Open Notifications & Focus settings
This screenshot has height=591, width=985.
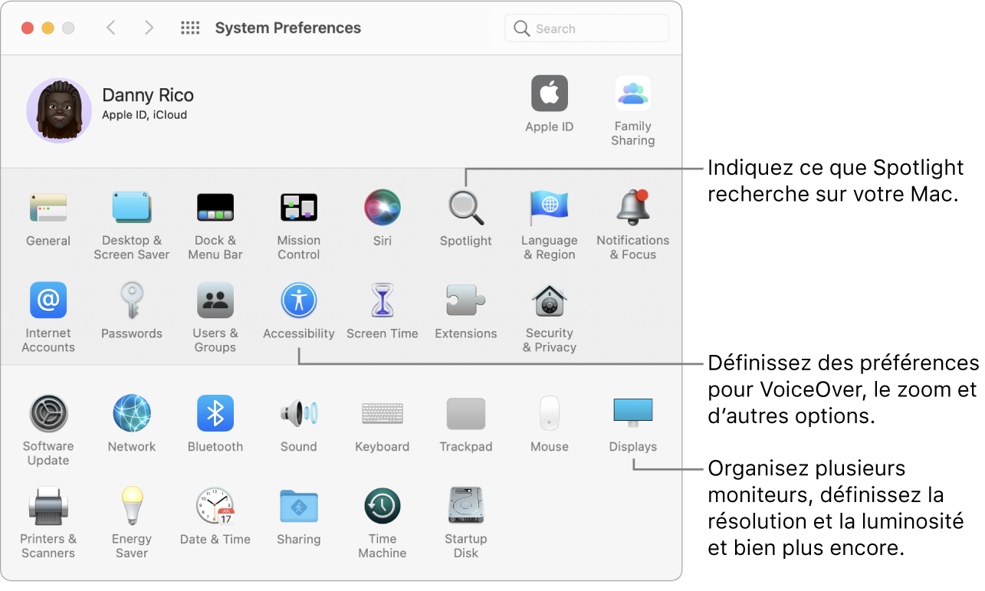pyautogui.click(x=632, y=208)
